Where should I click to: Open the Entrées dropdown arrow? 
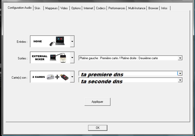72,41
